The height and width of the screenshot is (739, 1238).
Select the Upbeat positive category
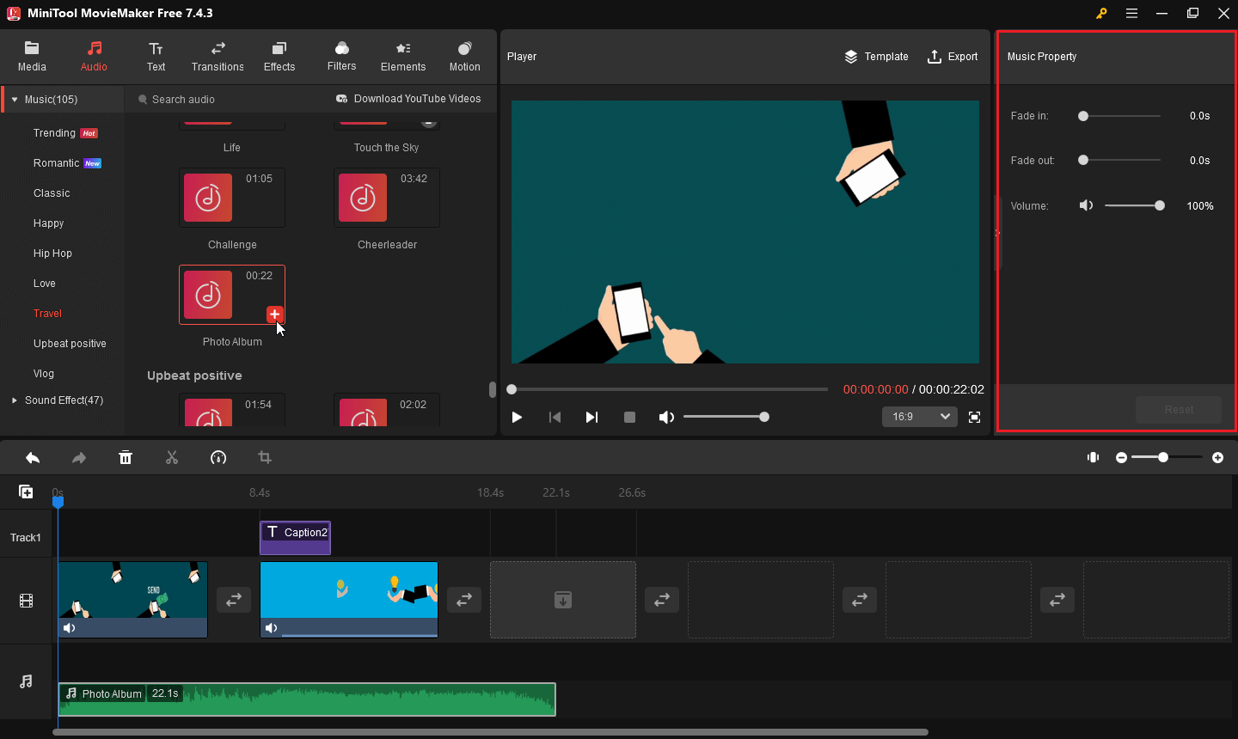click(x=70, y=344)
